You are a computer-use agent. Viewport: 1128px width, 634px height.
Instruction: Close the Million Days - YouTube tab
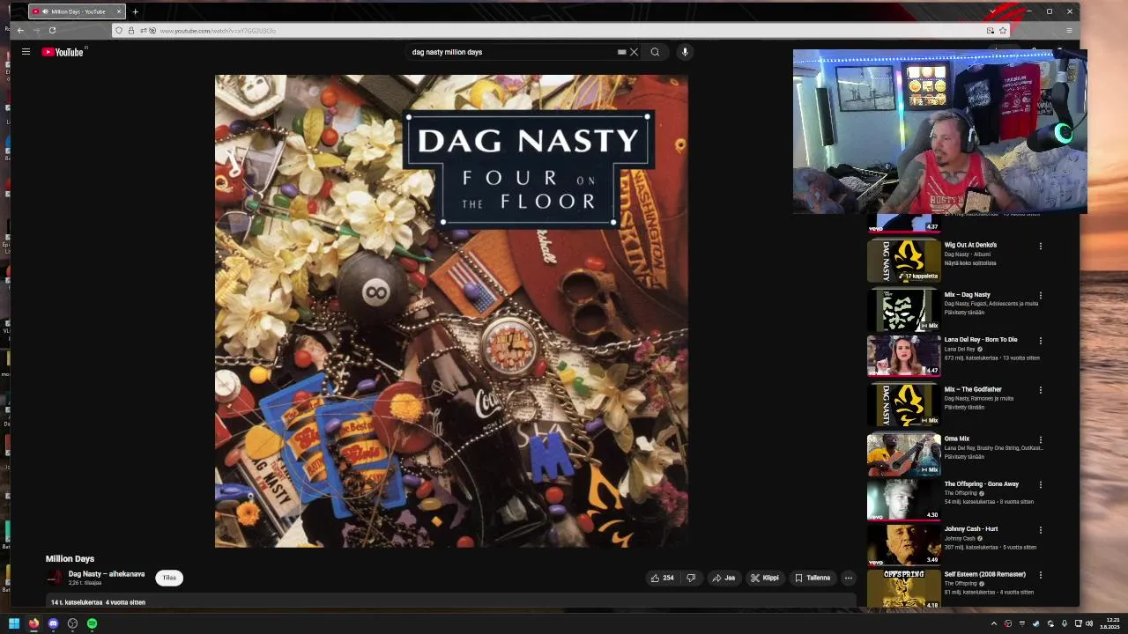pos(119,11)
